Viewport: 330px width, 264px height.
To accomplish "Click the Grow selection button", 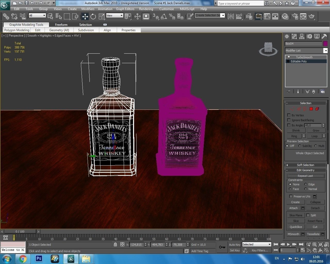I will pyautogui.click(x=316, y=130).
